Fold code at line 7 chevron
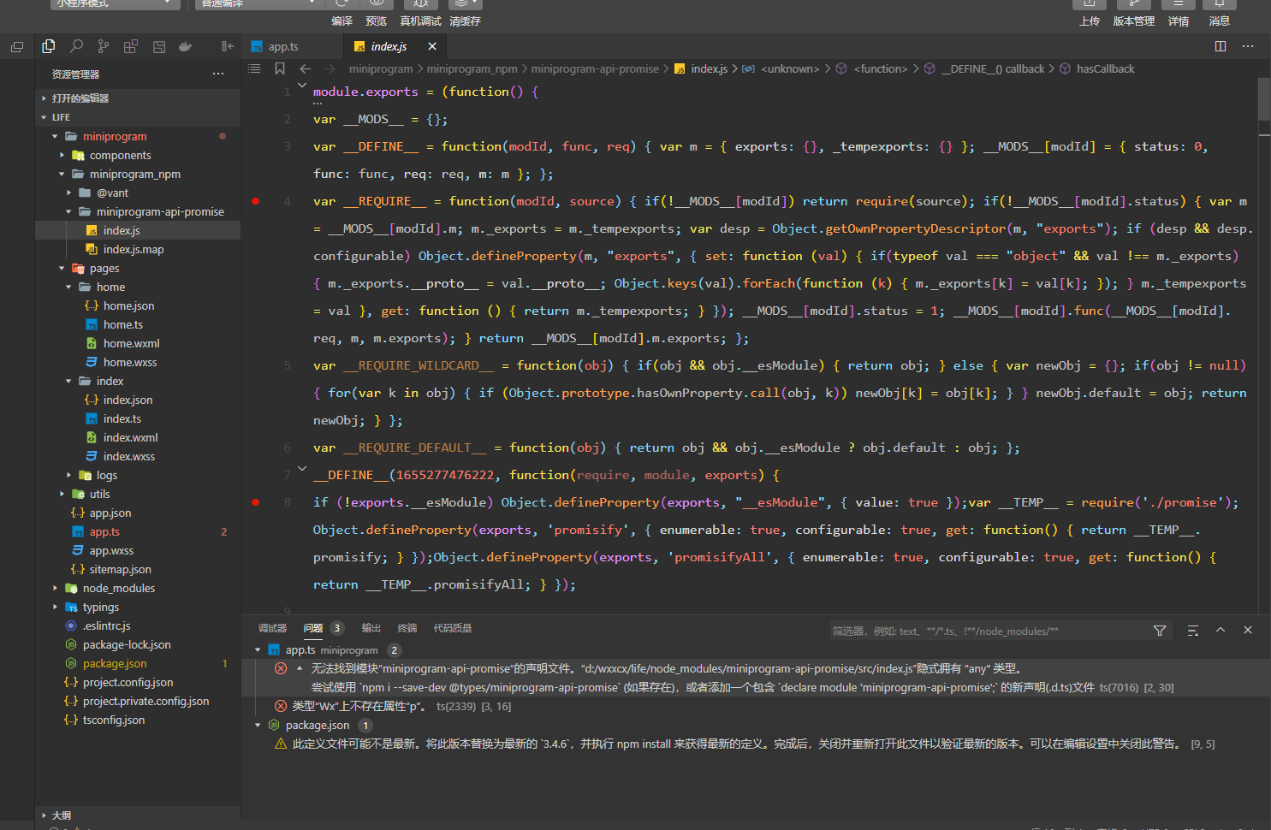This screenshot has height=830, width=1271. (x=302, y=468)
